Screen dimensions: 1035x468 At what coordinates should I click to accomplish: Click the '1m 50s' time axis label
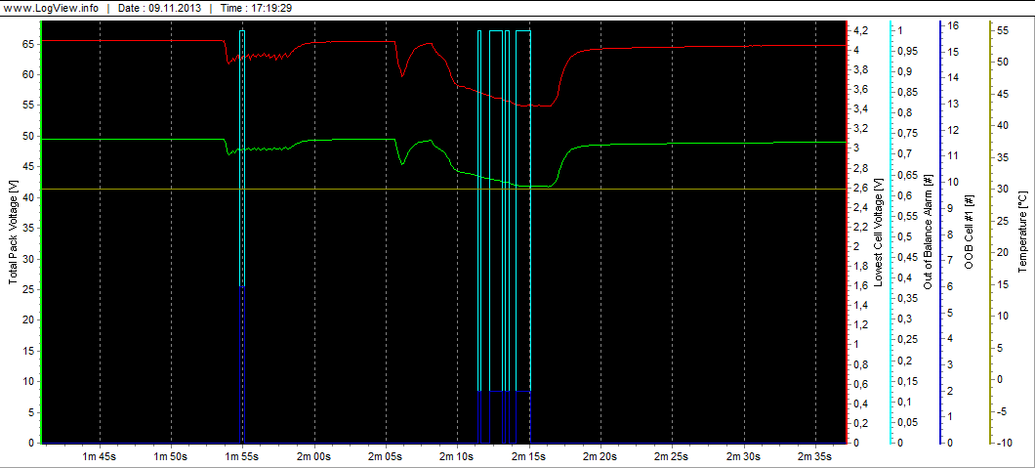click(172, 456)
